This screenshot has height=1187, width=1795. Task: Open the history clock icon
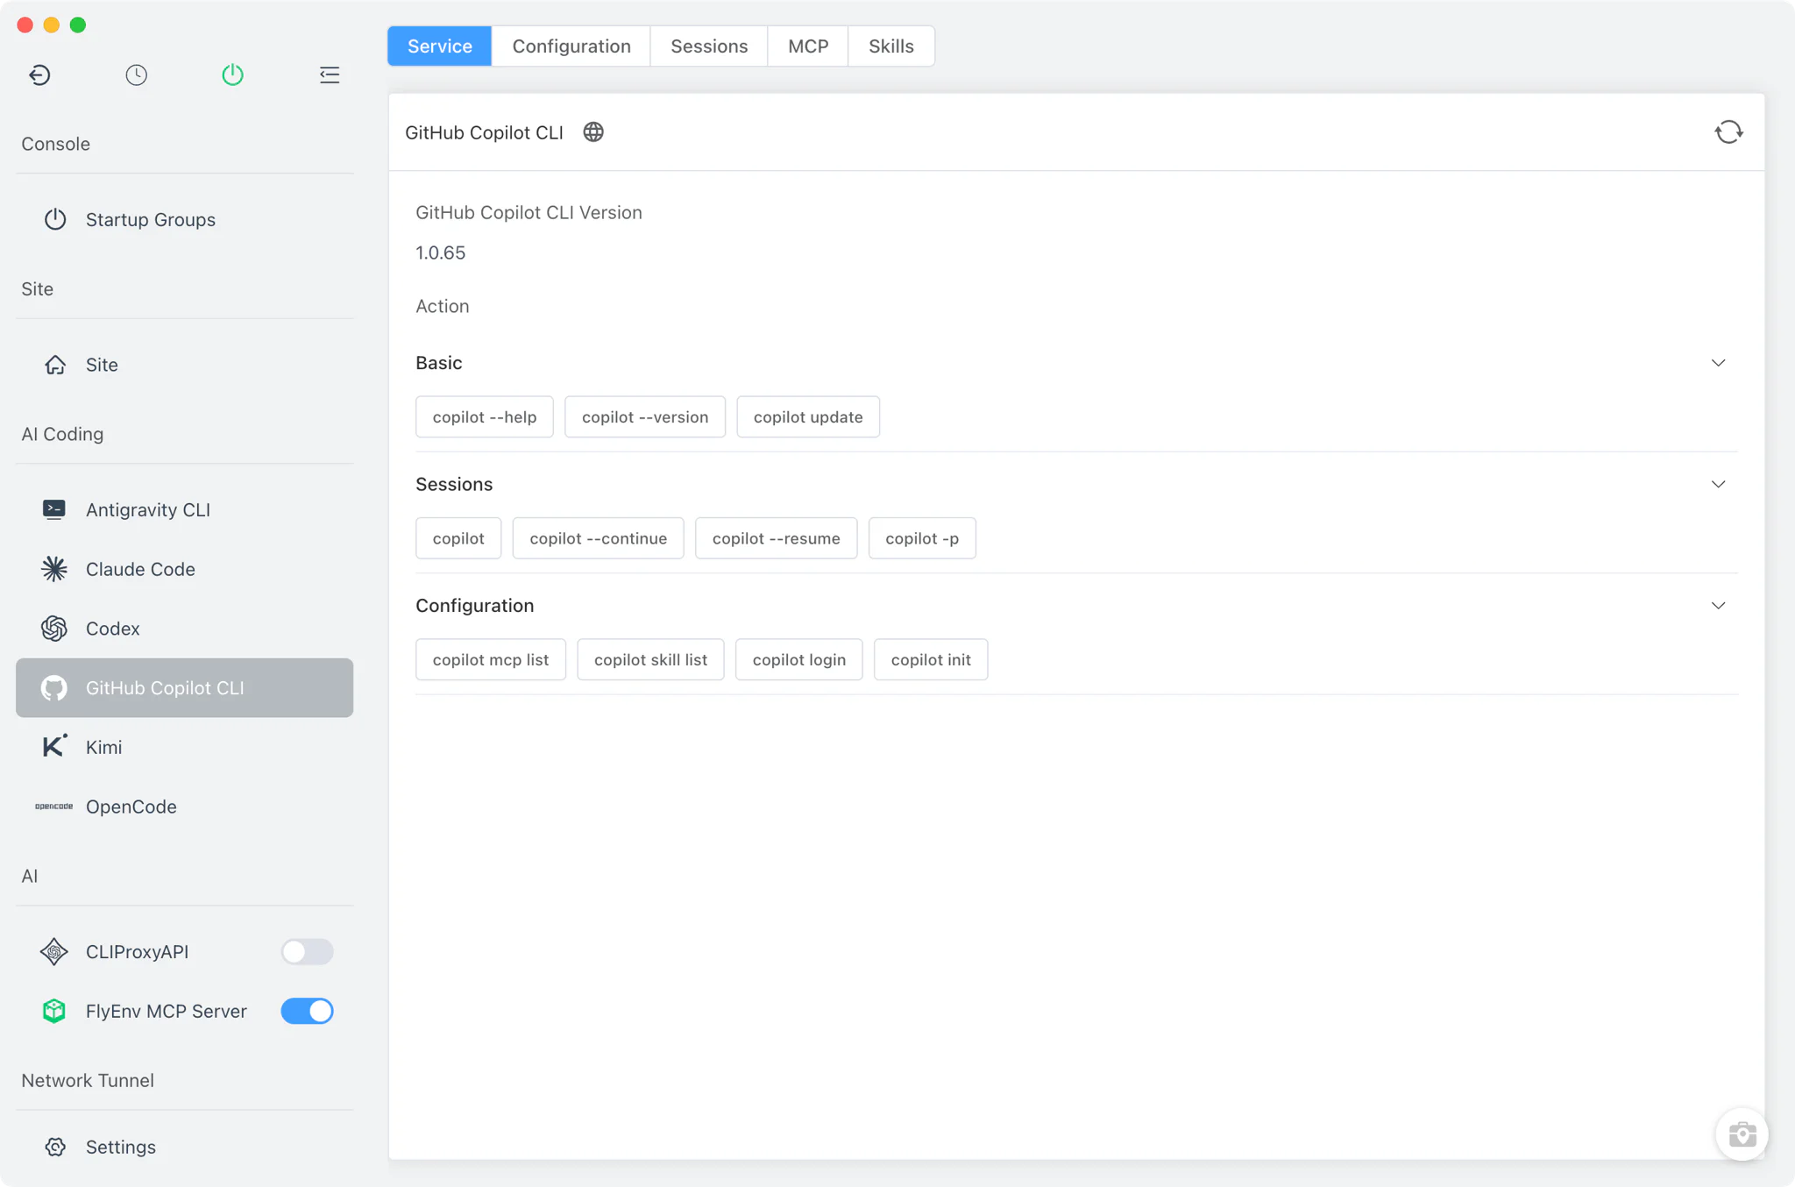(136, 75)
